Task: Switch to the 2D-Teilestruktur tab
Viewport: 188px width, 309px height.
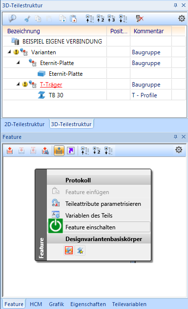Action: click(24, 124)
